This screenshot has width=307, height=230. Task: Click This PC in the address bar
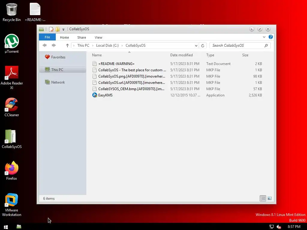point(83,46)
